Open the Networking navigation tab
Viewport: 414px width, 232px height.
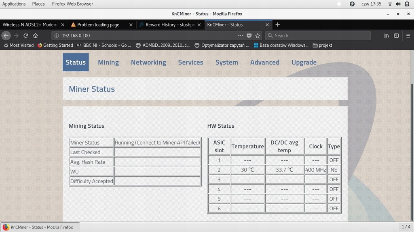[x=148, y=62]
